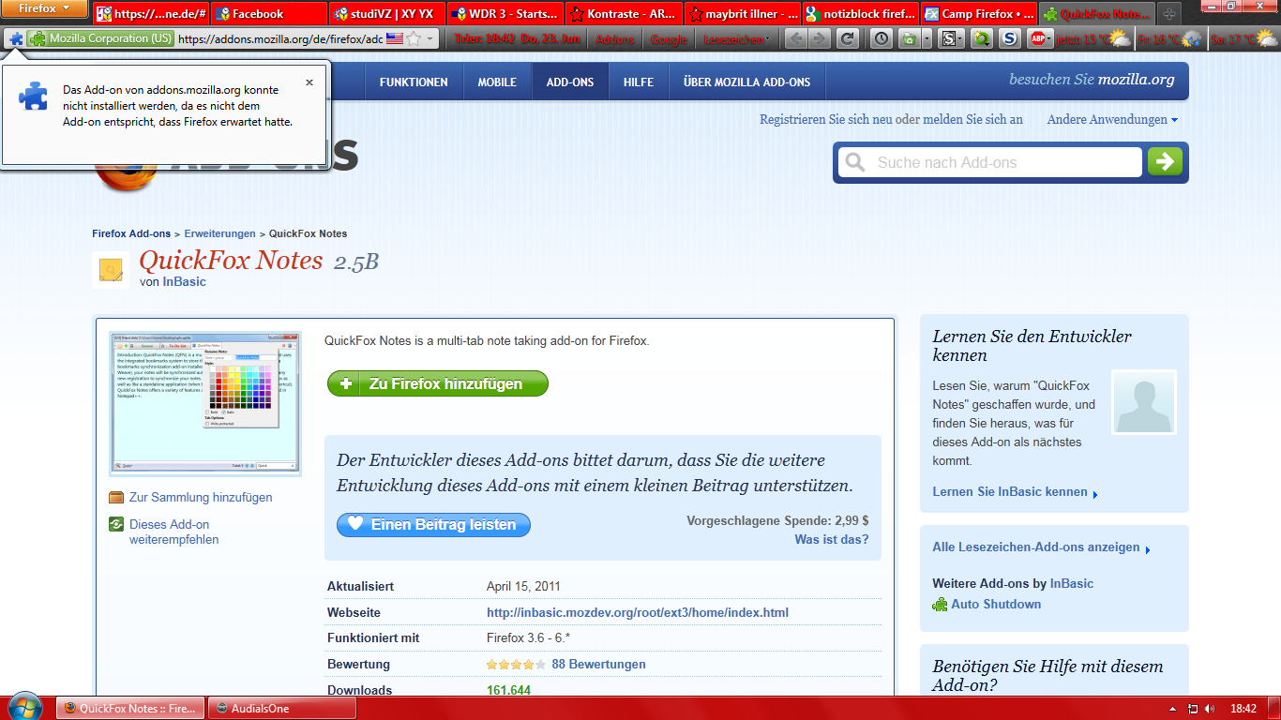
Task: Click the green home folder toolbar icon
Action: tap(908, 38)
